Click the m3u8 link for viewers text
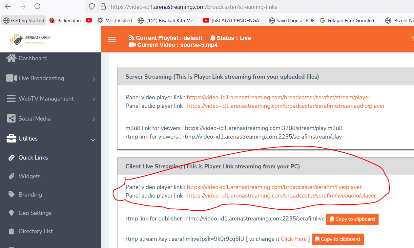 234,128
